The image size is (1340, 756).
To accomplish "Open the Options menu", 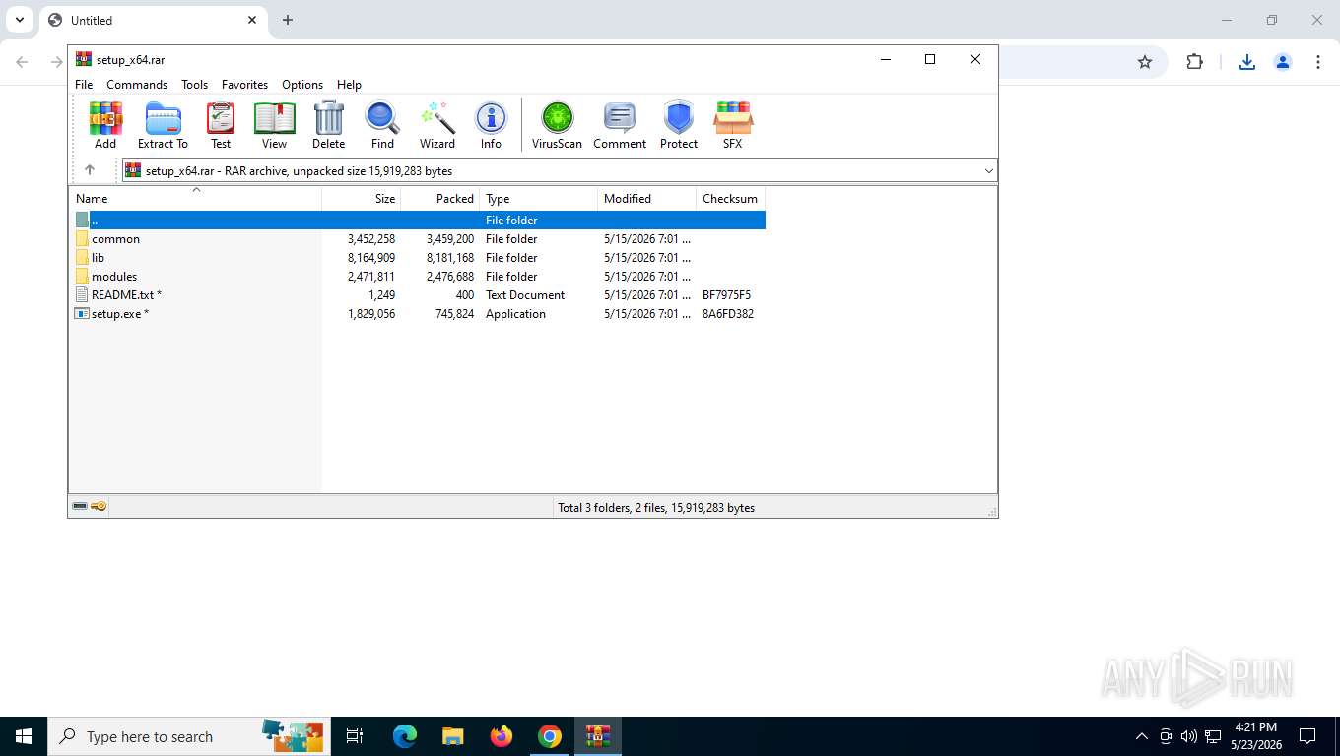I will pos(302,85).
